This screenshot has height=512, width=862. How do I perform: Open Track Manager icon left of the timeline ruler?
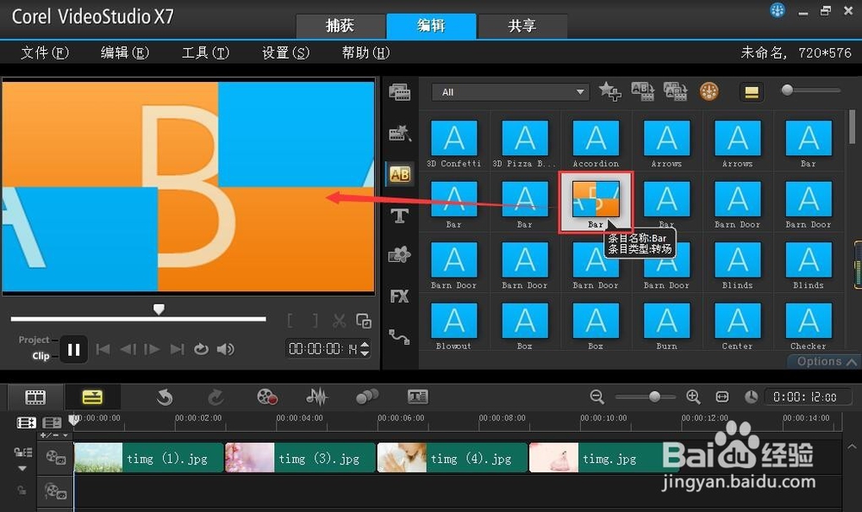click(x=52, y=422)
